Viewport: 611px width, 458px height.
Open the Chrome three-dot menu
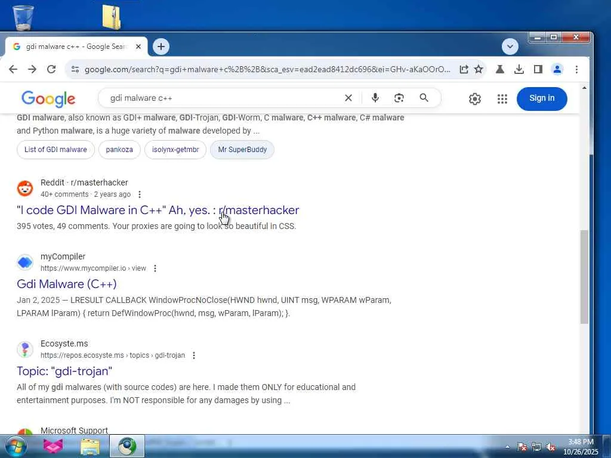[577, 69]
